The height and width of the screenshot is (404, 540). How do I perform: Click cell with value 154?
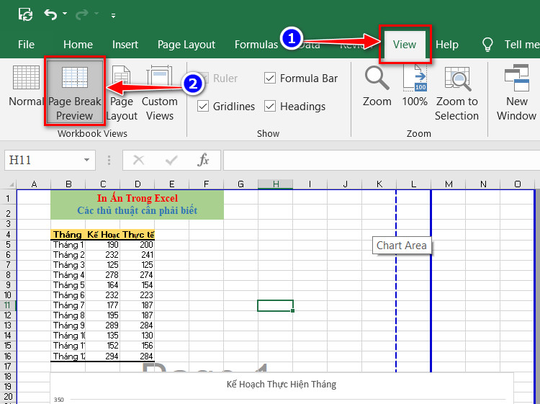click(138, 285)
